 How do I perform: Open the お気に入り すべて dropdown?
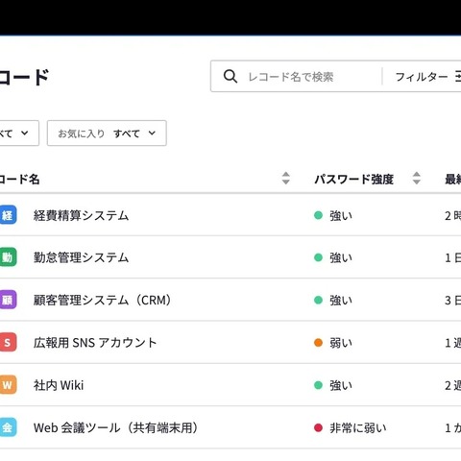coord(107,133)
